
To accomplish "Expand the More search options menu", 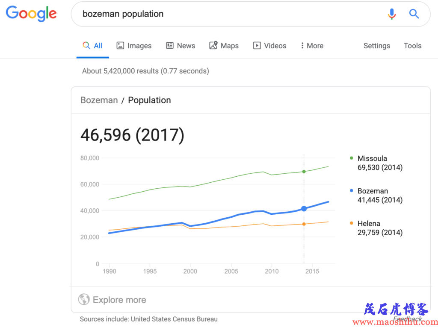I will point(312,46).
